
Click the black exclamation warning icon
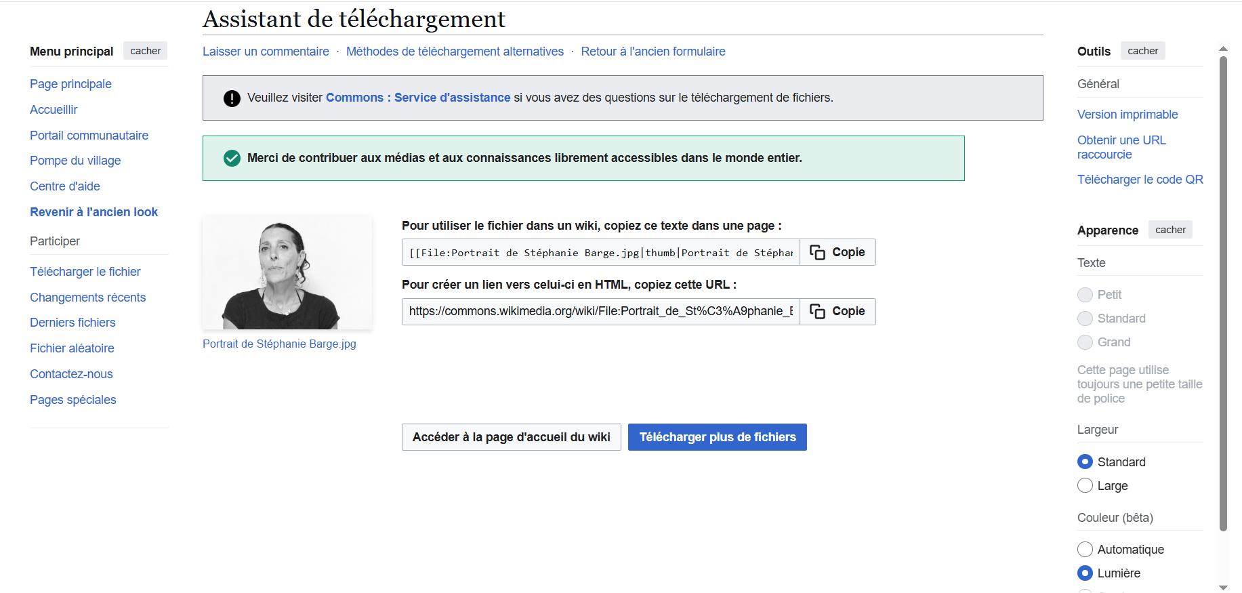point(231,98)
